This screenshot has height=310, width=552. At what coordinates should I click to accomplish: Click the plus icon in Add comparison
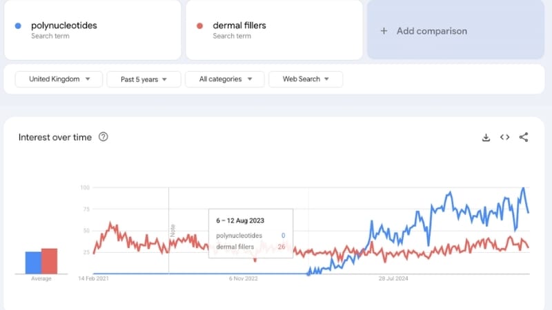point(384,31)
